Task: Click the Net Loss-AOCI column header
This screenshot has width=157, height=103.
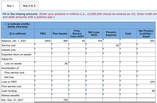Action: pyautogui.click(x=94, y=34)
